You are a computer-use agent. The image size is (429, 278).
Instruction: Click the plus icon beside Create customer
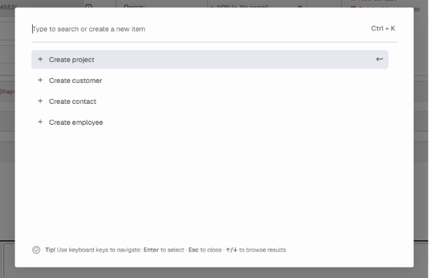(x=40, y=80)
